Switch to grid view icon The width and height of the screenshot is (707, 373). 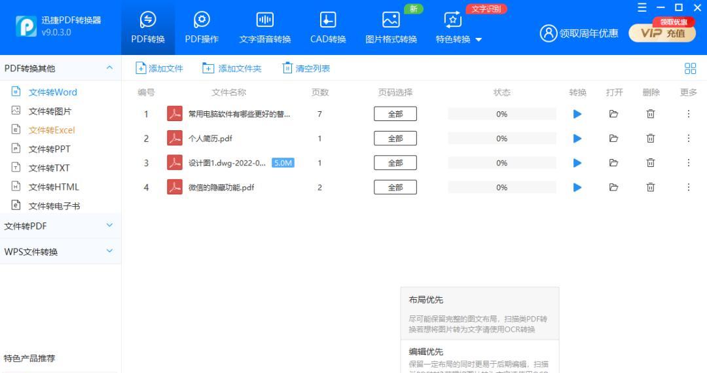690,69
